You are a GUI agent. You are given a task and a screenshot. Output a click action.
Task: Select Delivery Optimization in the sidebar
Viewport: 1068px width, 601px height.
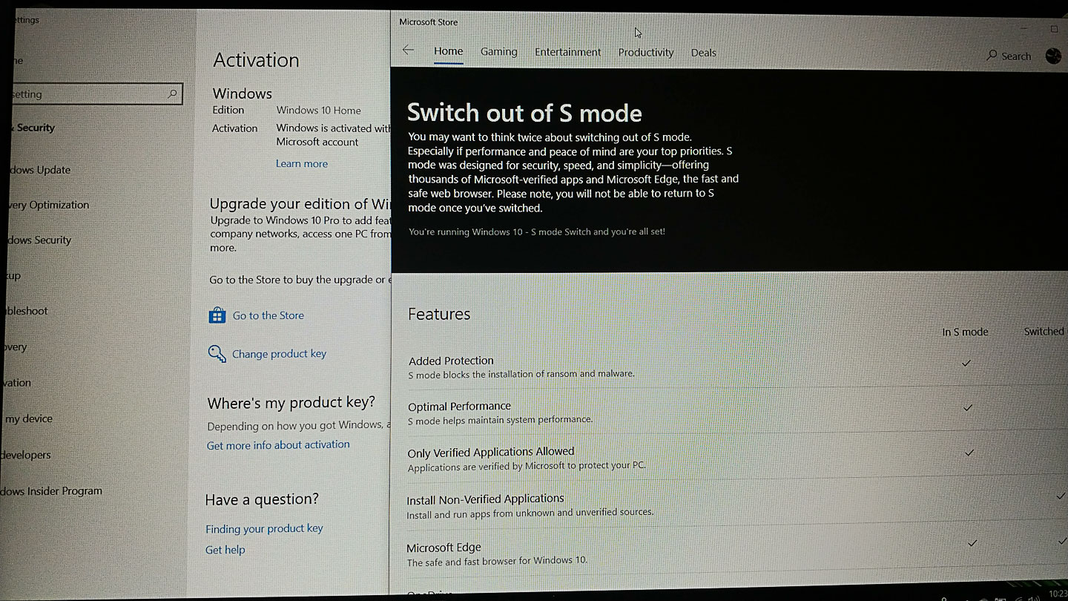pyautogui.click(x=49, y=205)
